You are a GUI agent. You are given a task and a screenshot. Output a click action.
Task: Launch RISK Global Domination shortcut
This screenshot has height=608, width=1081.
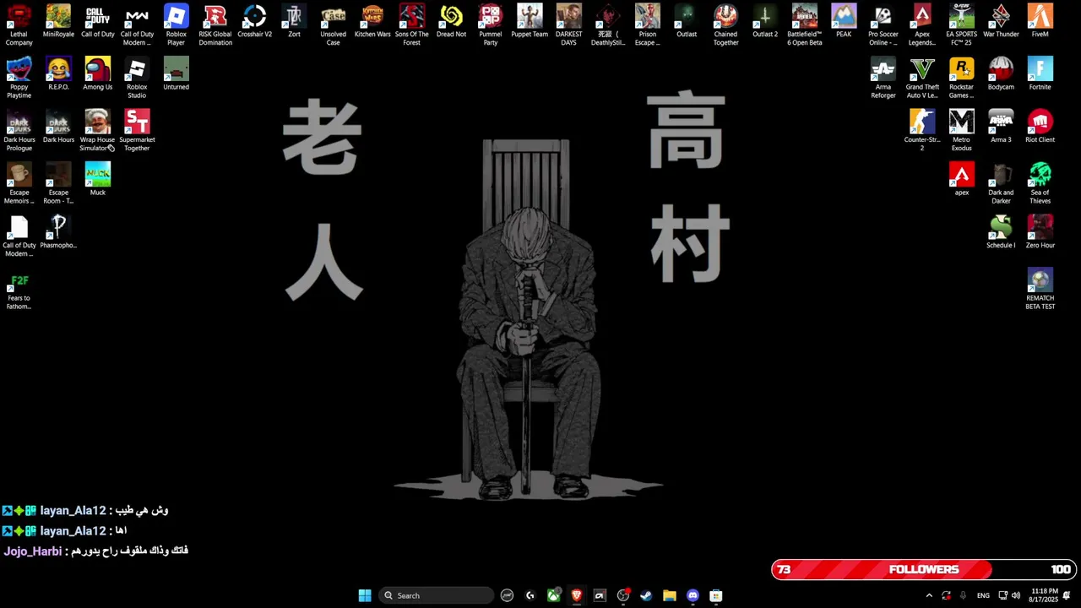point(215,24)
